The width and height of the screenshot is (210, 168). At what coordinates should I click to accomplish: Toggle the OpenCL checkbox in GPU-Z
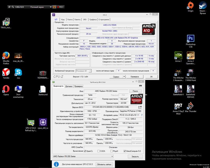(85, 151)
